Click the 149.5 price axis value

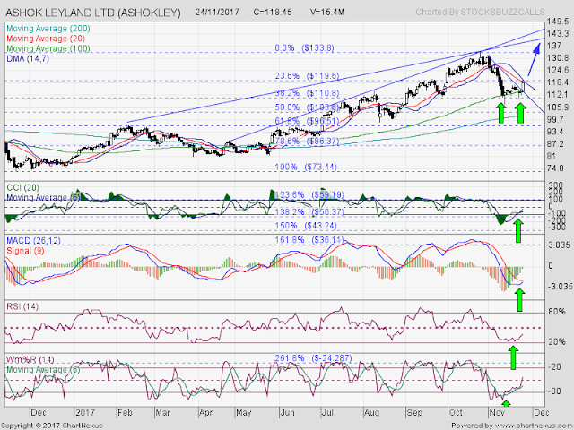click(x=558, y=21)
